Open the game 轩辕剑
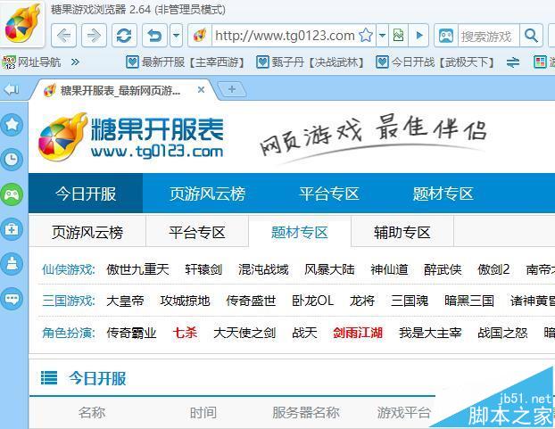 click(203, 269)
